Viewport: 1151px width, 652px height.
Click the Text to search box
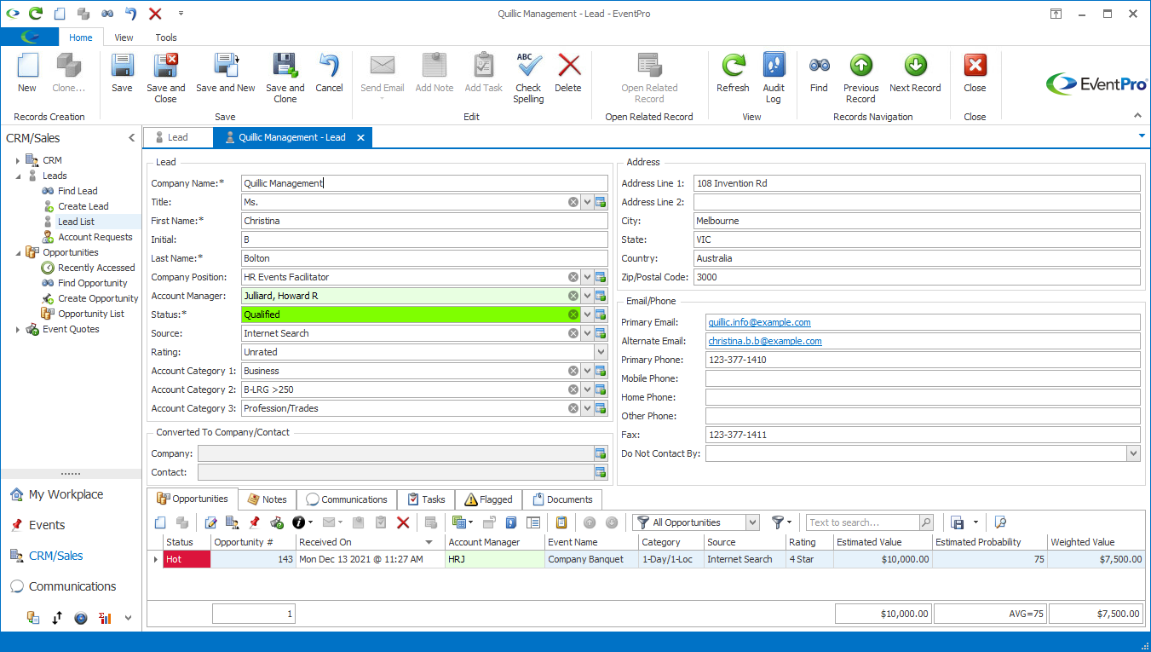click(863, 522)
